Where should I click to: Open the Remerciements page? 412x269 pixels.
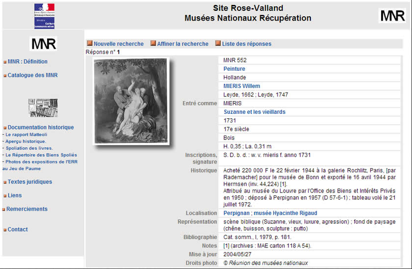point(27,209)
